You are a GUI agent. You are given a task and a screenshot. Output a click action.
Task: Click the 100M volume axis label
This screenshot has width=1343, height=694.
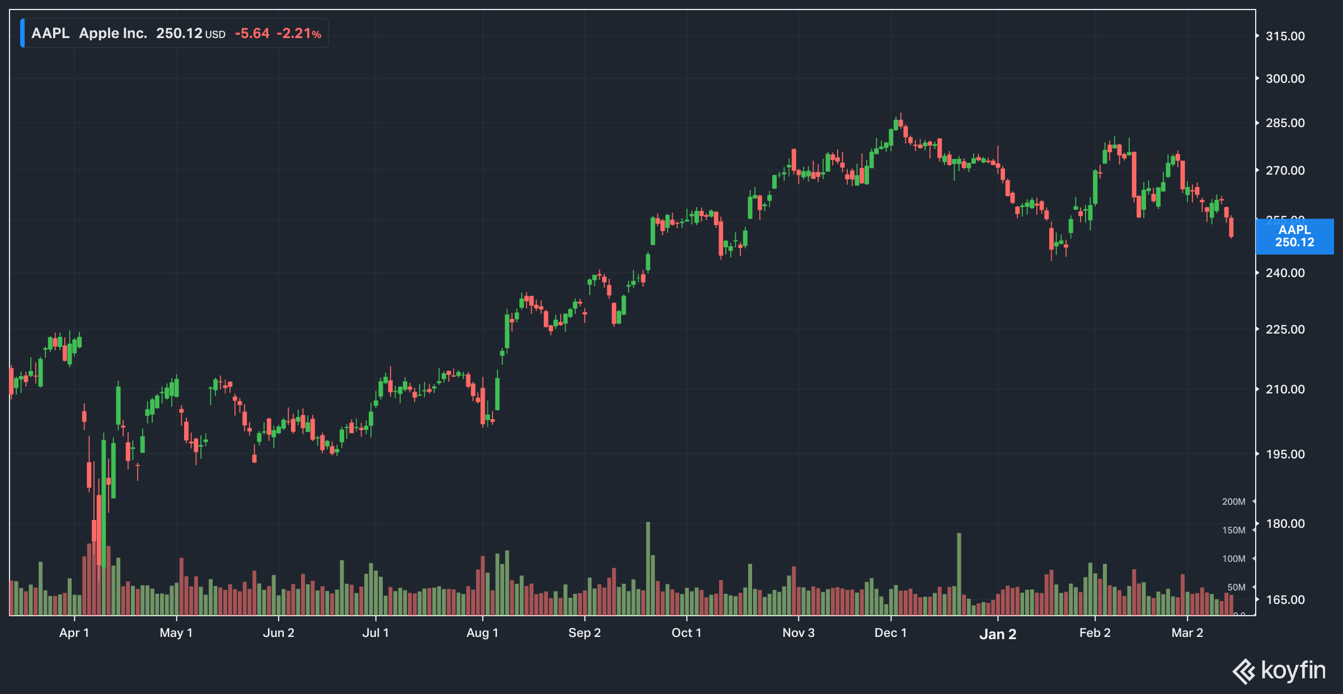[1233, 559]
